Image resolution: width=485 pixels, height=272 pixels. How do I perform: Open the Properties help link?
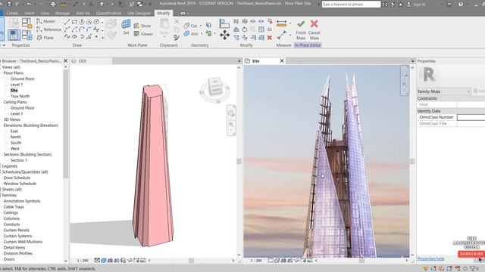[431, 258]
